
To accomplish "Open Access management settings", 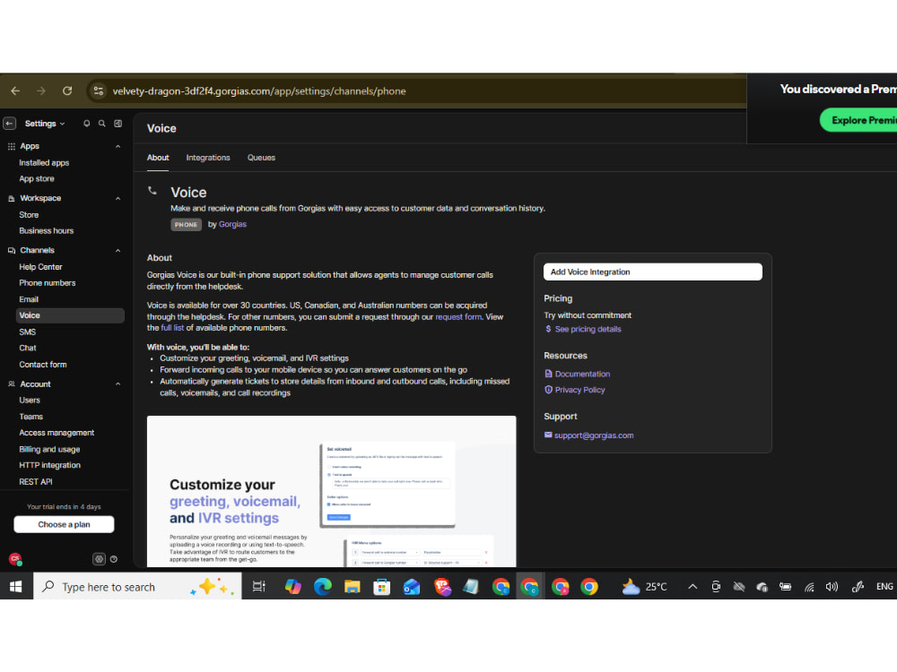I will pos(57,433).
